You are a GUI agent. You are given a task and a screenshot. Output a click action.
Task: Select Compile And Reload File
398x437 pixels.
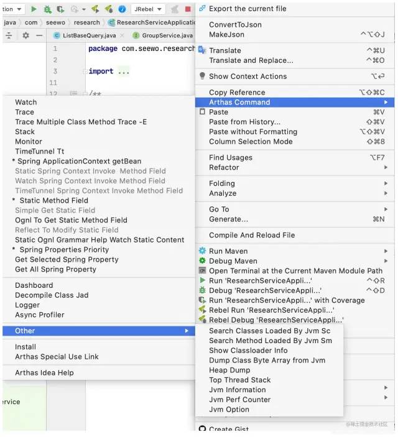252,235
